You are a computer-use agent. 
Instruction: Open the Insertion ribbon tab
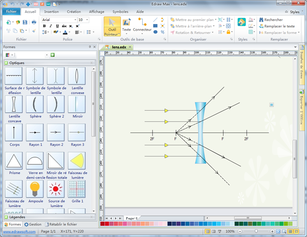coord(51,11)
